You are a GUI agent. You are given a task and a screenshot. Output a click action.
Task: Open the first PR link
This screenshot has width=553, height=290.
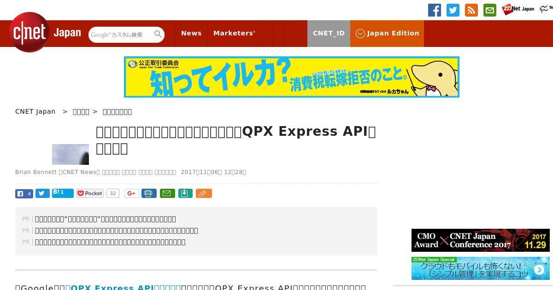pos(106,219)
